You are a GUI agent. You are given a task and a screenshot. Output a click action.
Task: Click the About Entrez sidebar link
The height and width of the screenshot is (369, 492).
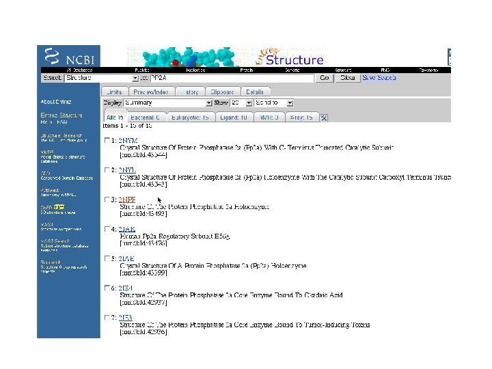click(x=56, y=102)
